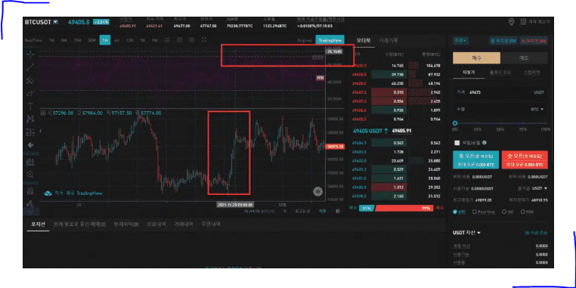Viewport: 576px width, 288px height.
Task: Enable the take-profit/stop-loss checkbox
Action: [457, 143]
